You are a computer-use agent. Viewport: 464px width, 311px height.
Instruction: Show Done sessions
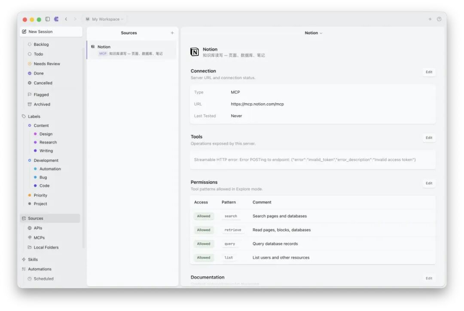39,74
